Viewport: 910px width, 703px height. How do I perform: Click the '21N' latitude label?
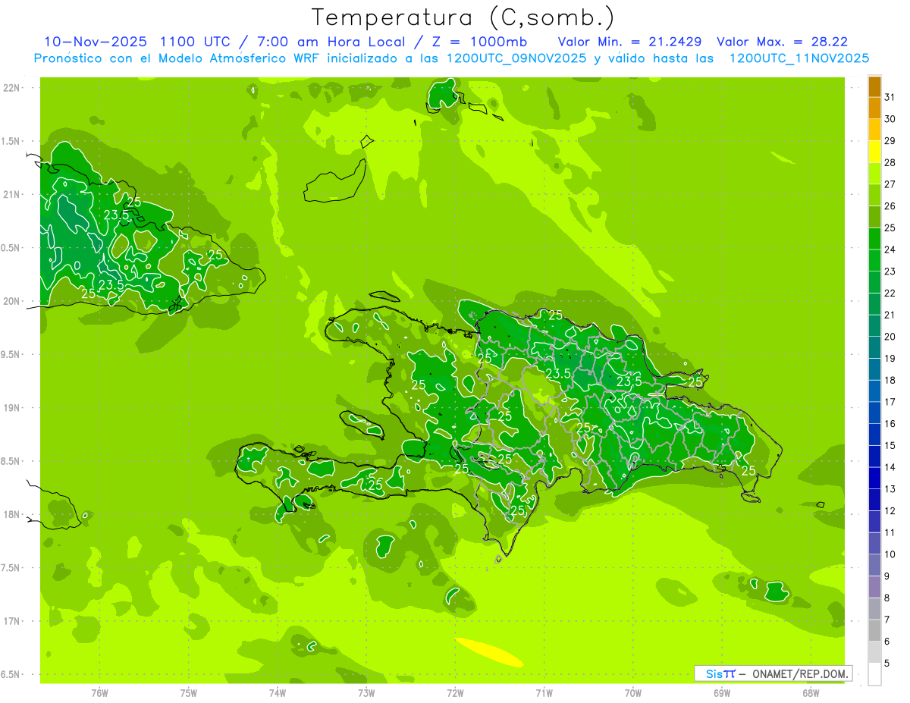pyautogui.click(x=11, y=194)
